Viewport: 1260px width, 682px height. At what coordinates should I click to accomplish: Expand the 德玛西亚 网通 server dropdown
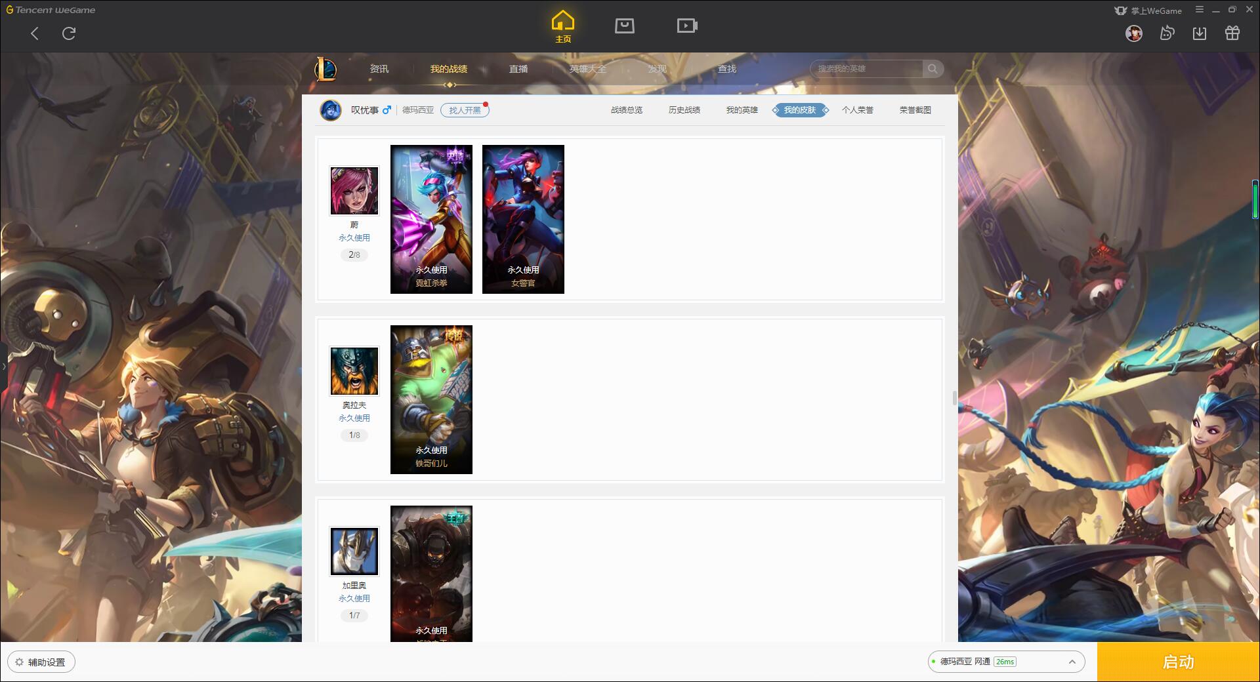[1006, 662]
